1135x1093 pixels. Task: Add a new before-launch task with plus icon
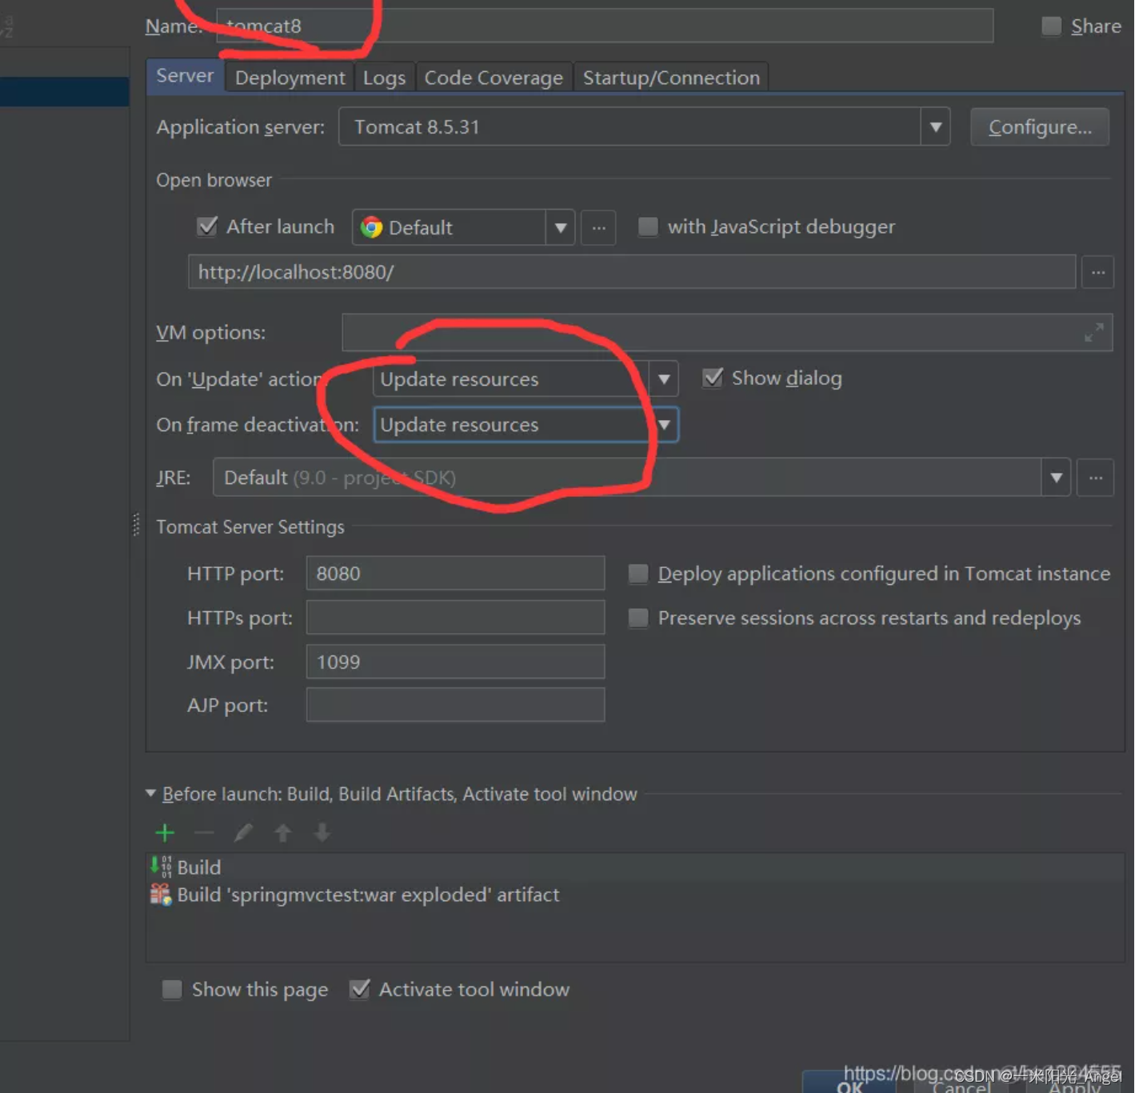(x=165, y=833)
